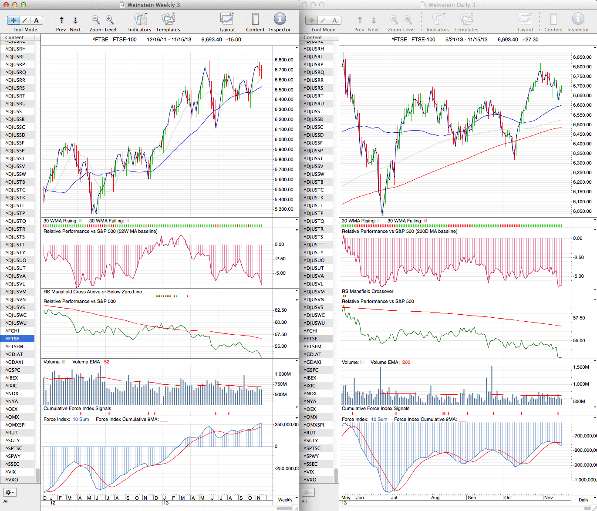Select the crosshair tool in Weekly window
Viewport: 597px width, 511px height.
click(13, 20)
